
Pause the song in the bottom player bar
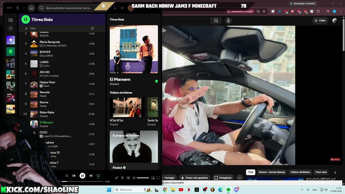(x=82, y=176)
